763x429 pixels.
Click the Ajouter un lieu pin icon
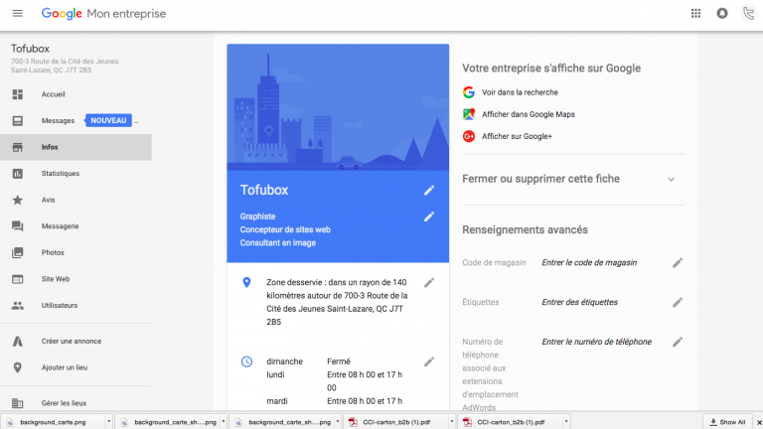tap(18, 367)
